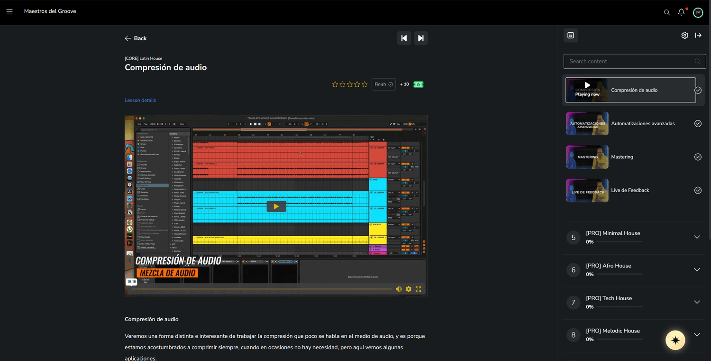Expand the [PRO] Minimal House section
The width and height of the screenshot is (711, 361).
pyautogui.click(x=697, y=237)
